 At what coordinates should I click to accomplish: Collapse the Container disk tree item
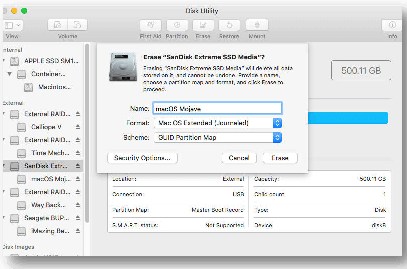[x=9, y=74]
